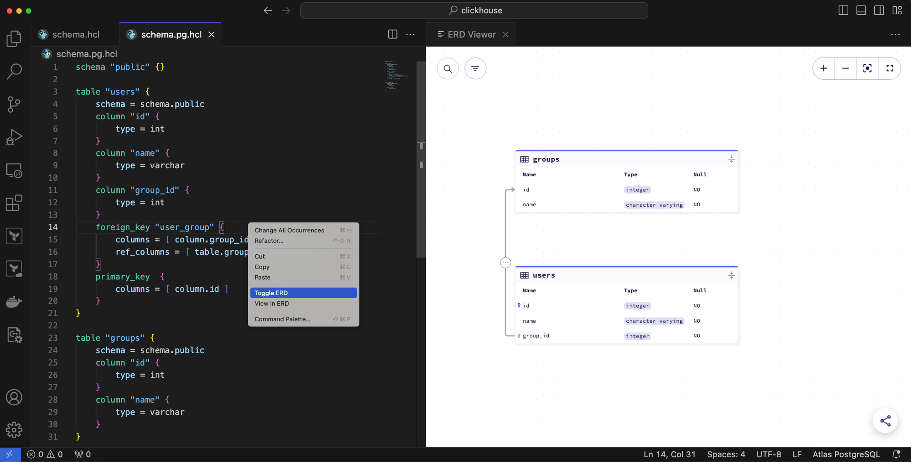
Task: Open Search in the activity bar
Action: point(14,71)
